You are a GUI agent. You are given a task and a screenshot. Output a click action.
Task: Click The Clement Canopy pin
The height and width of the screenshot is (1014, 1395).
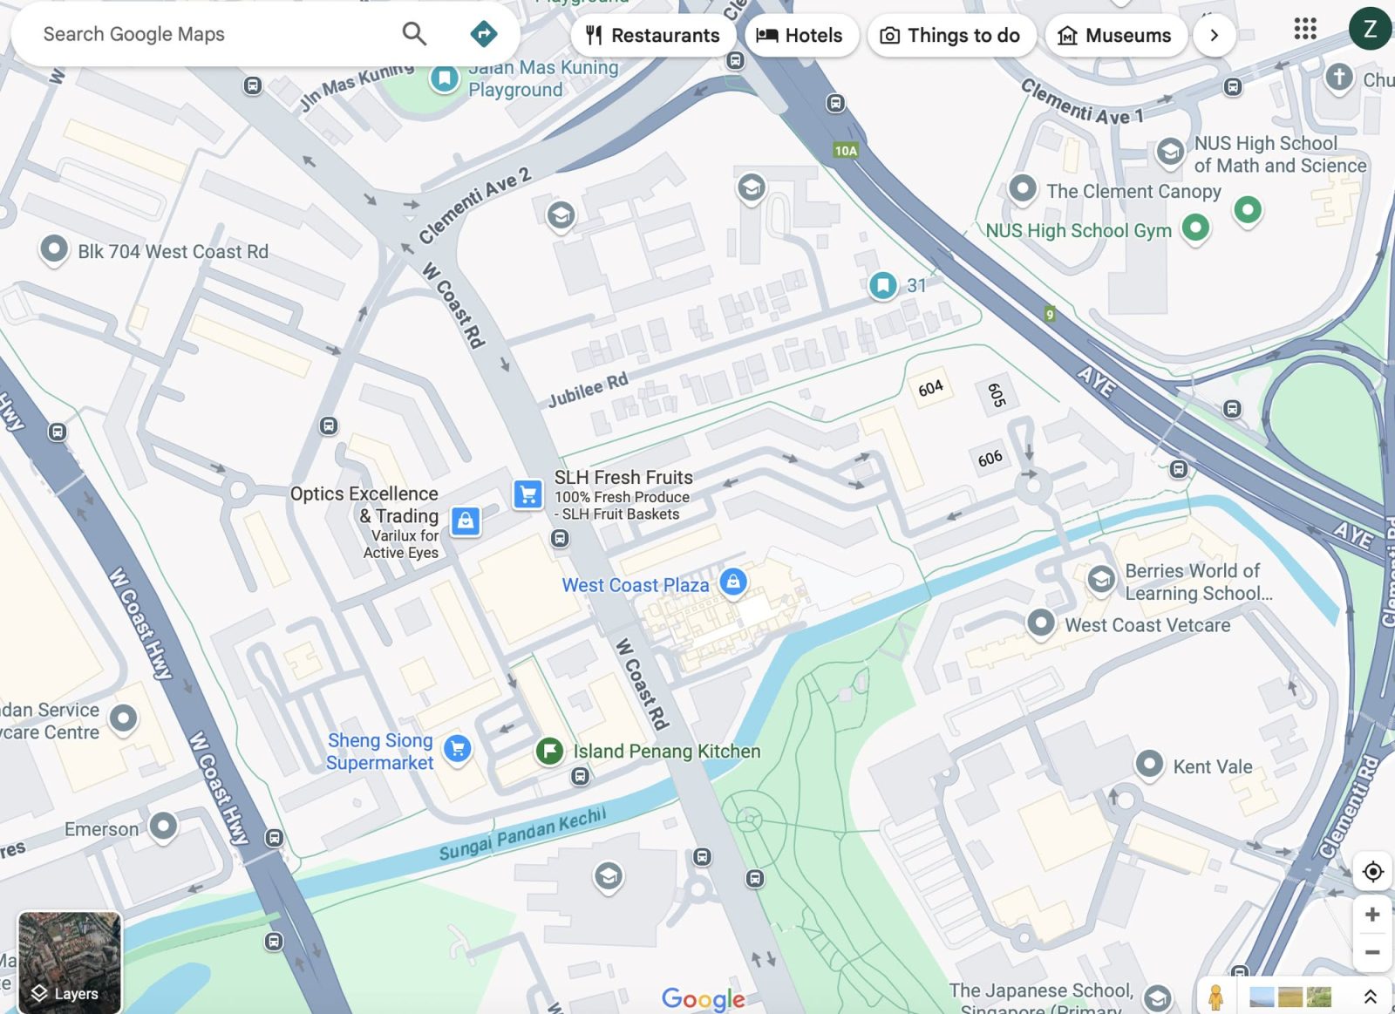[1023, 188]
